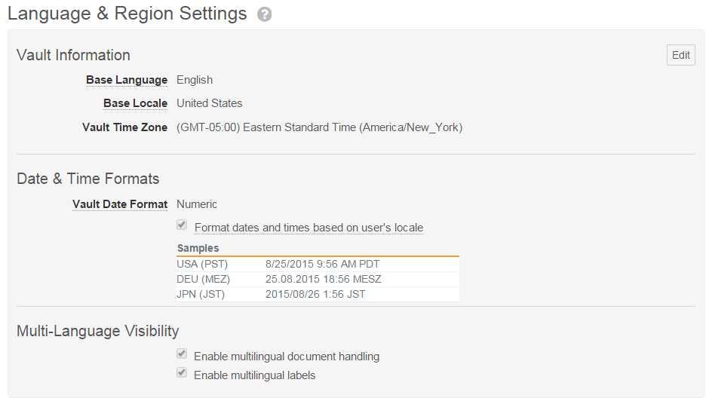Select the JPN (JST) sample row
Image resolution: width=712 pixels, height=404 pixels.
317,294
